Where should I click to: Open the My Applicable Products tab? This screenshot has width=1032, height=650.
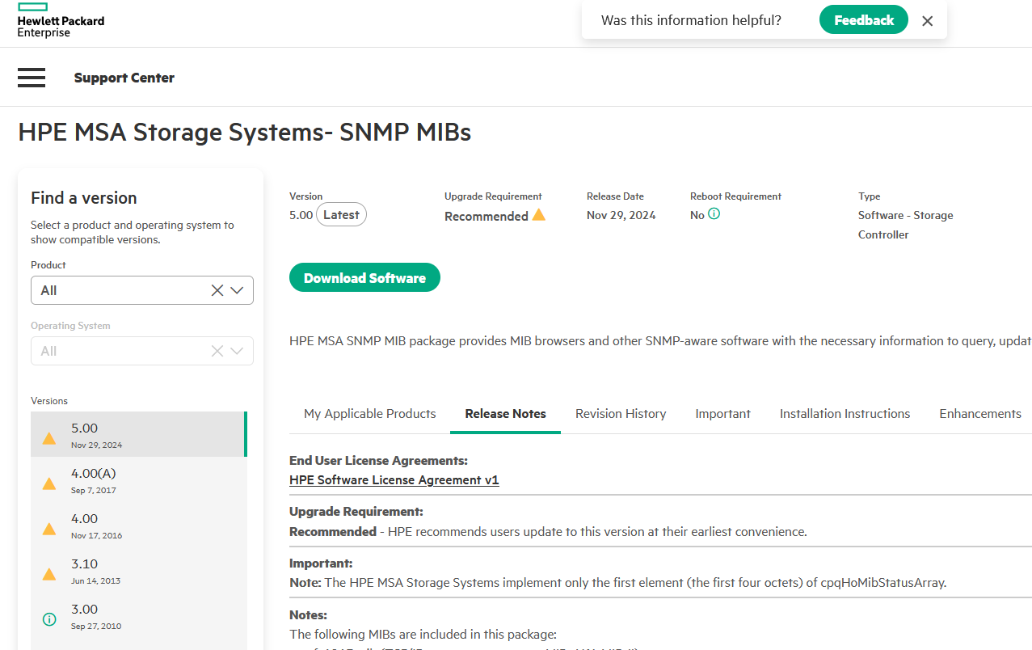pyautogui.click(x=369, y=414)
